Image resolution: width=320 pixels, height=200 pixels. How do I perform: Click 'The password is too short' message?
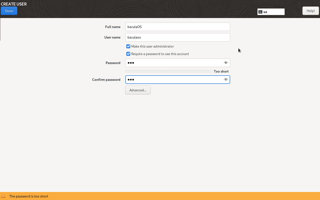[29, 196]
